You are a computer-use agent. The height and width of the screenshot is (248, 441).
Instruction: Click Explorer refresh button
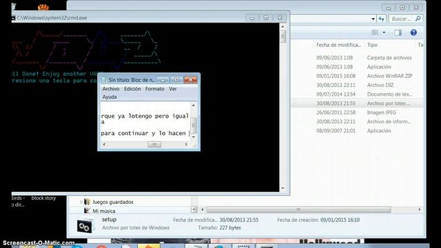[x=381, y=19]
